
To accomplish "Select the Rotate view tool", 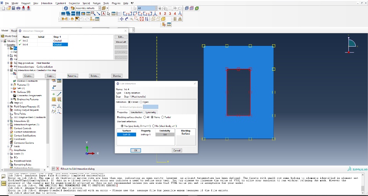I will point(127,19).
